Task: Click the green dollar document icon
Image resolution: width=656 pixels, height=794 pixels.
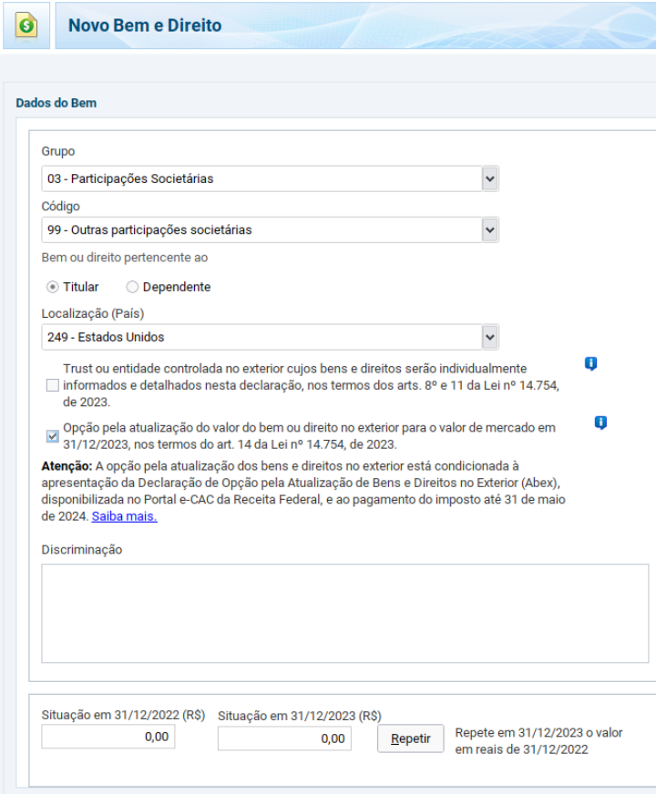Action: [26, 25]
